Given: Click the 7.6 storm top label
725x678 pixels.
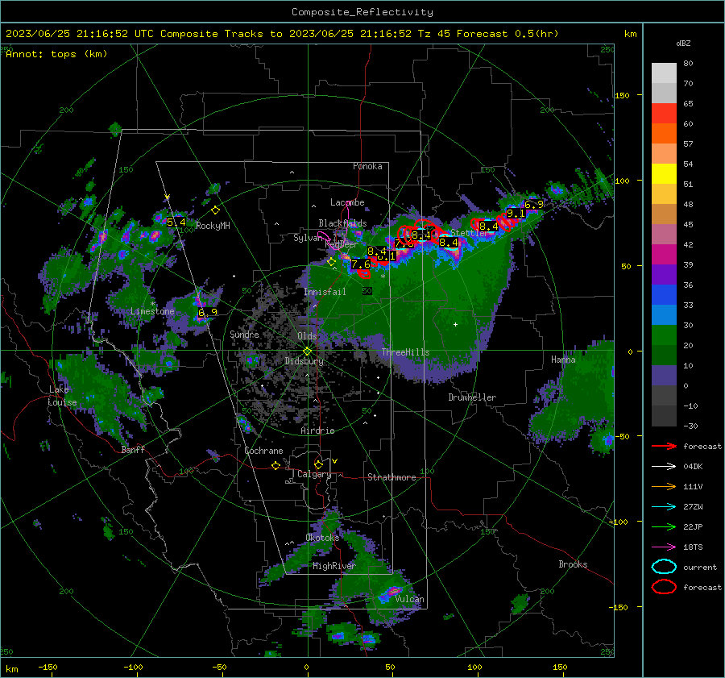Looking at the screenshot, I should [361, 264].
